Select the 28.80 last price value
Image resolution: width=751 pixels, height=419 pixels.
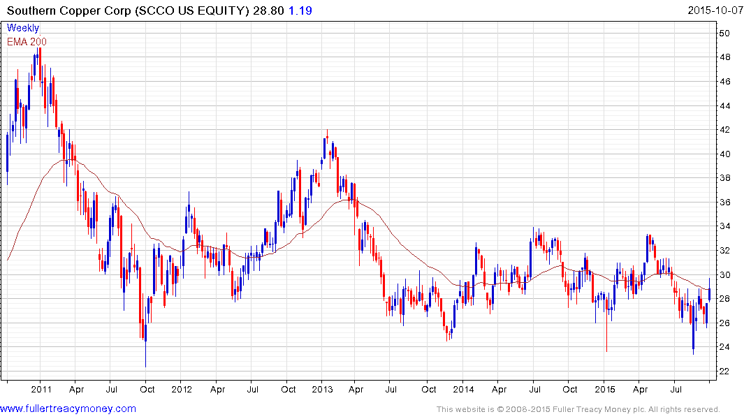(269, 10)
